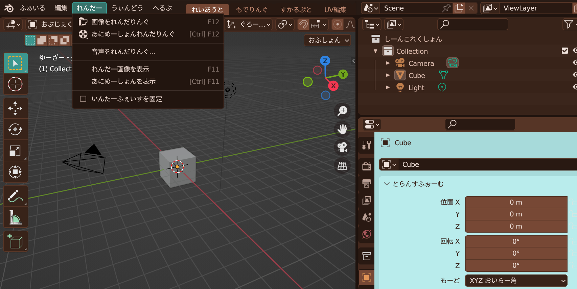This screenshot has width=577, height=289.
Task: Expand the Cube tree item
Action: (x=388, y=75)
